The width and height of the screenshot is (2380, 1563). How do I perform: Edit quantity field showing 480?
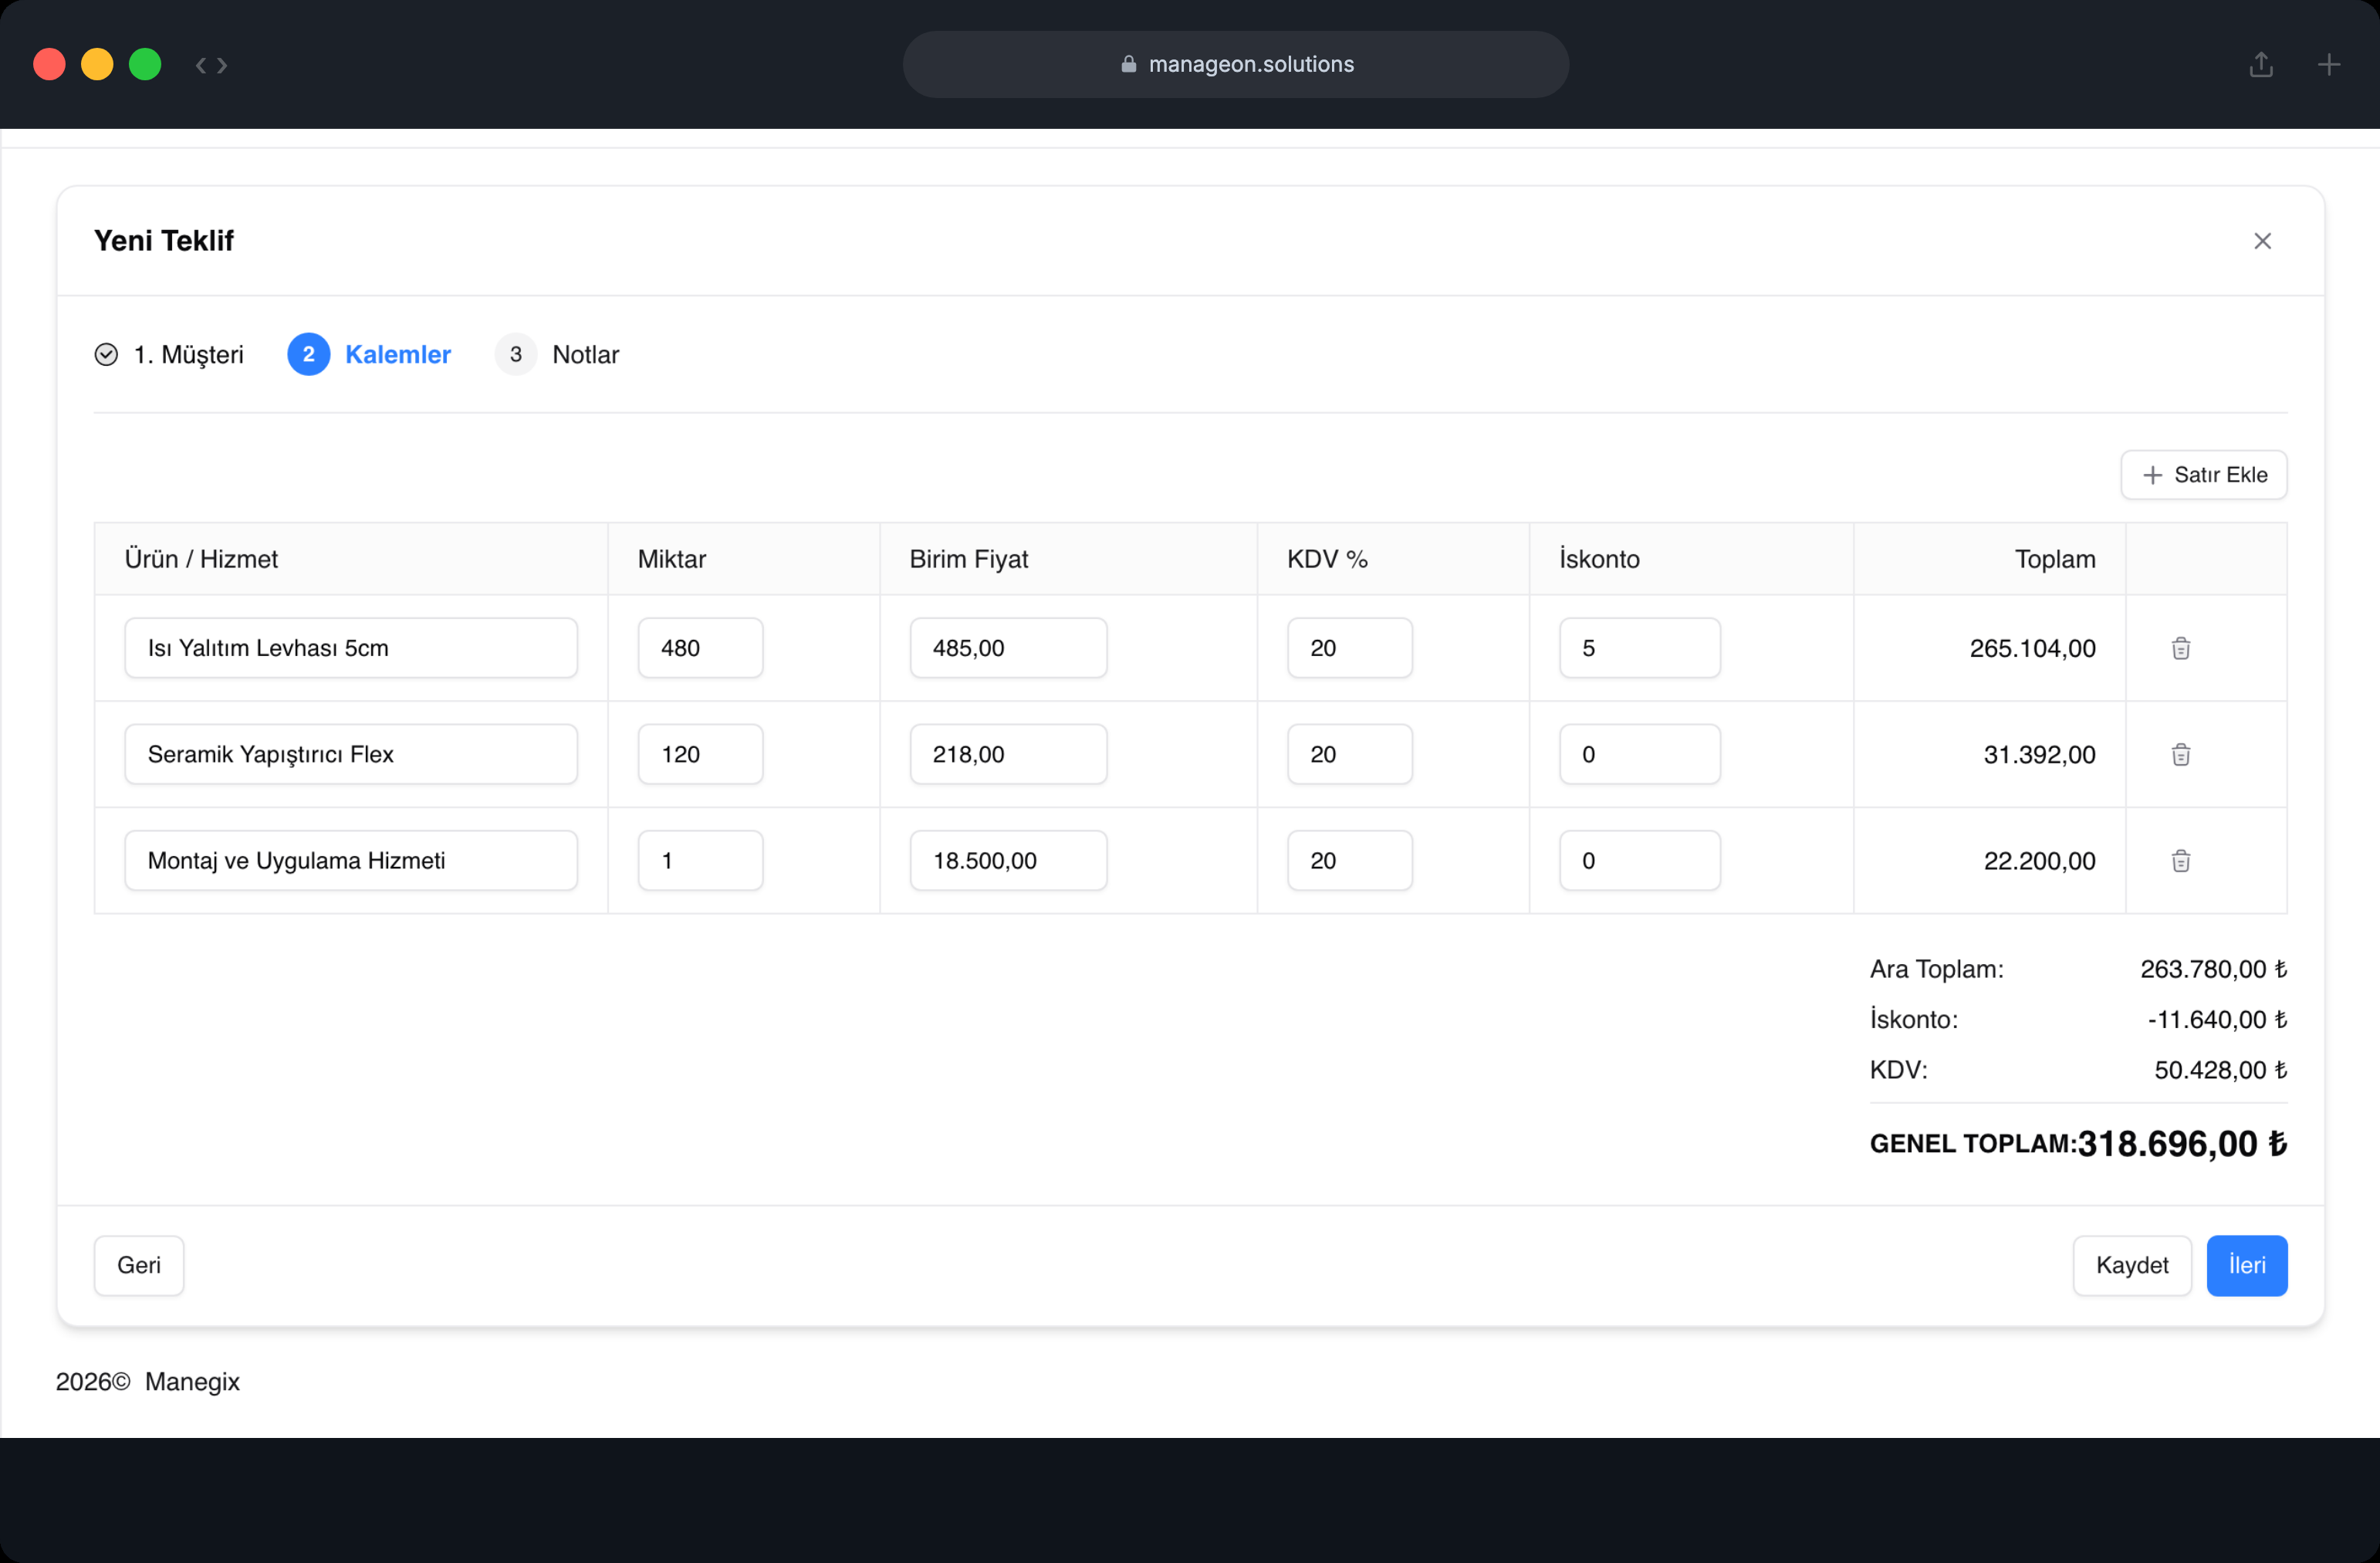[700, 648]
